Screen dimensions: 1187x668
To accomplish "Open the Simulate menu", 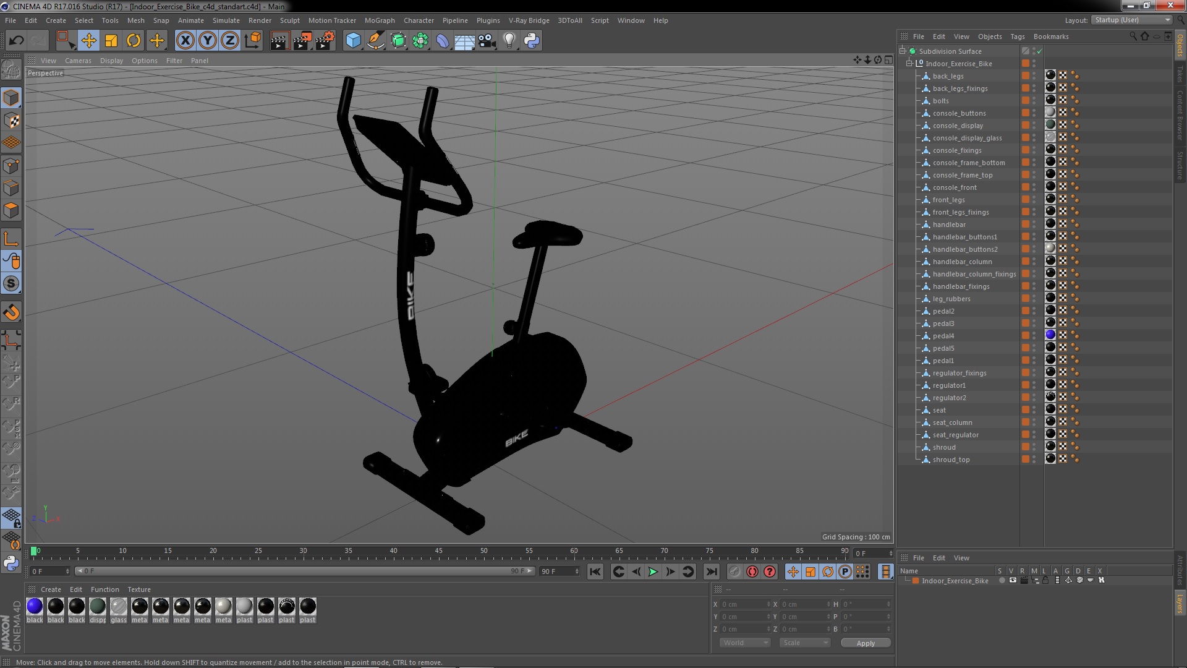I will 226,20.
